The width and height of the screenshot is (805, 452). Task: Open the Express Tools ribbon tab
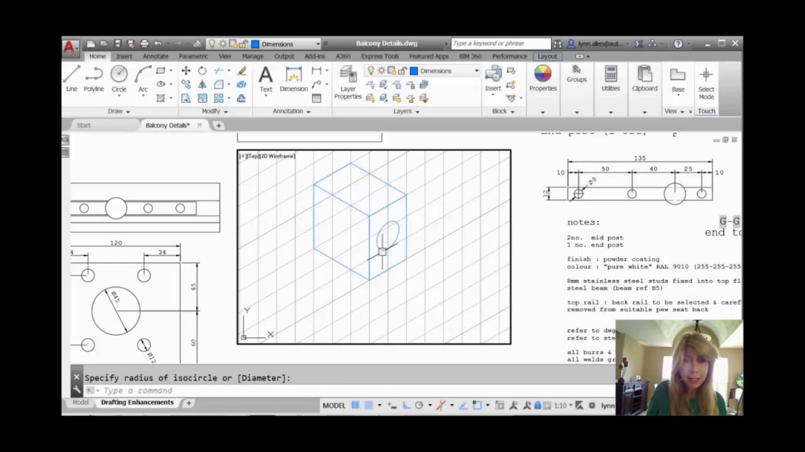[x=380, y=56]
